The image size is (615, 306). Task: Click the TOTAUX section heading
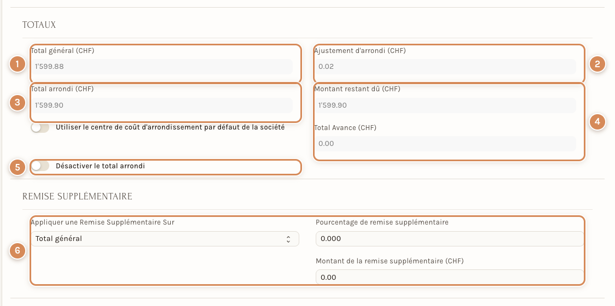39,25
